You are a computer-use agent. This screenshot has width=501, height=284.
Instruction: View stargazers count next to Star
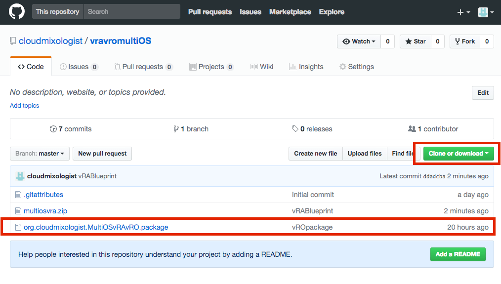click(438, 41)
